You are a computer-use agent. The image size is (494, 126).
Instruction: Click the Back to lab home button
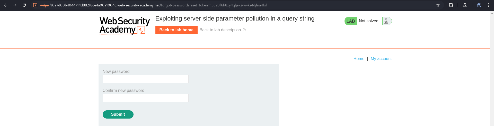[177, 30]
